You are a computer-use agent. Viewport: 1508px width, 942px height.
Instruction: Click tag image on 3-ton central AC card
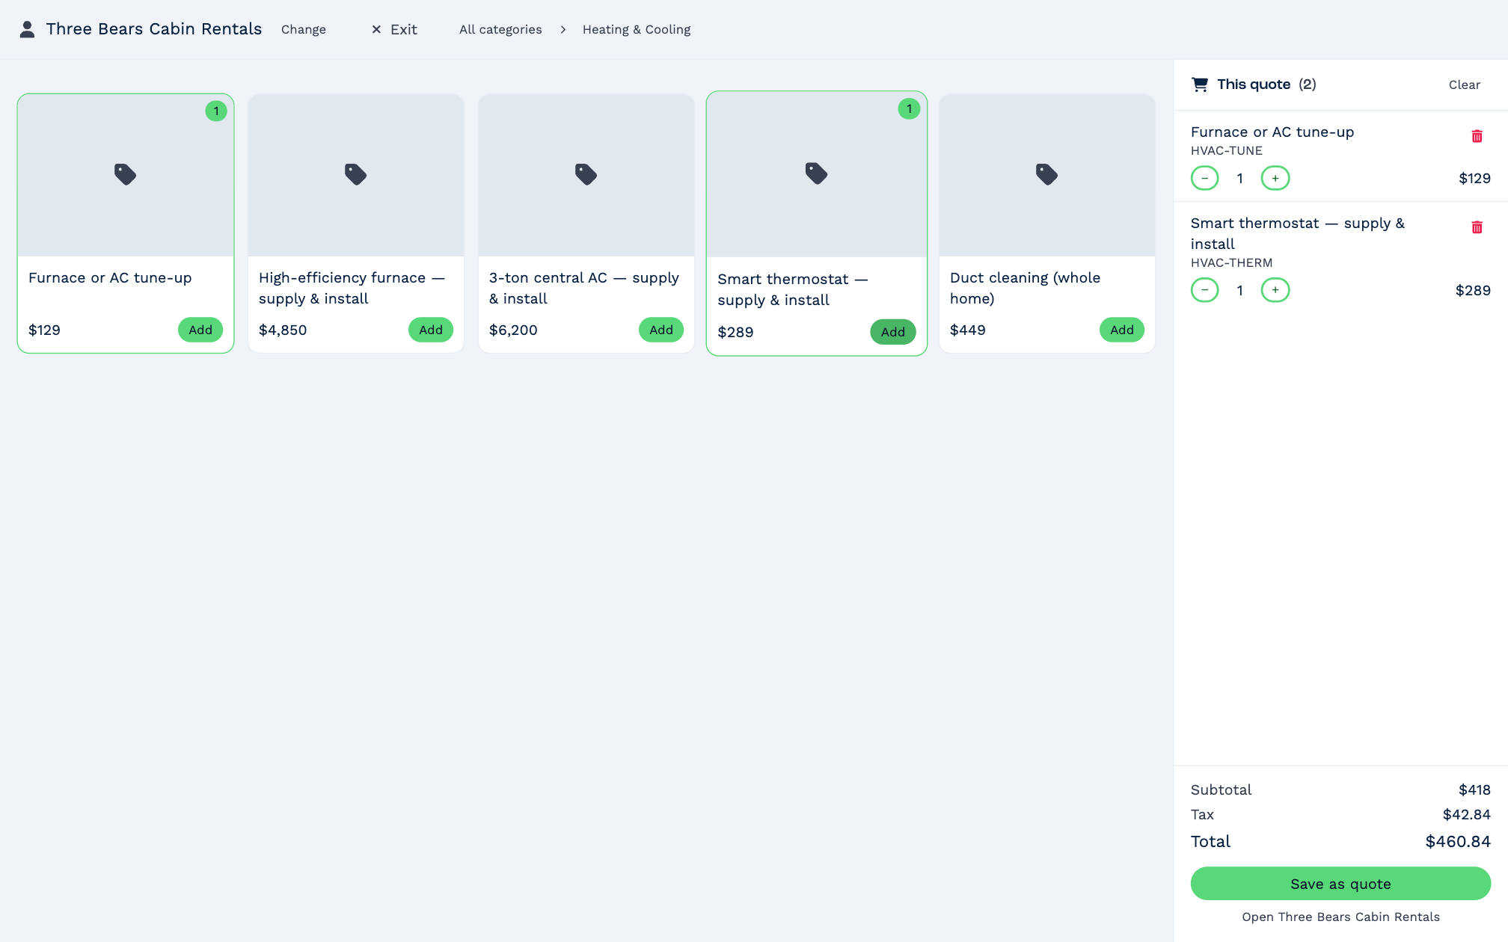tap(586, 174)
